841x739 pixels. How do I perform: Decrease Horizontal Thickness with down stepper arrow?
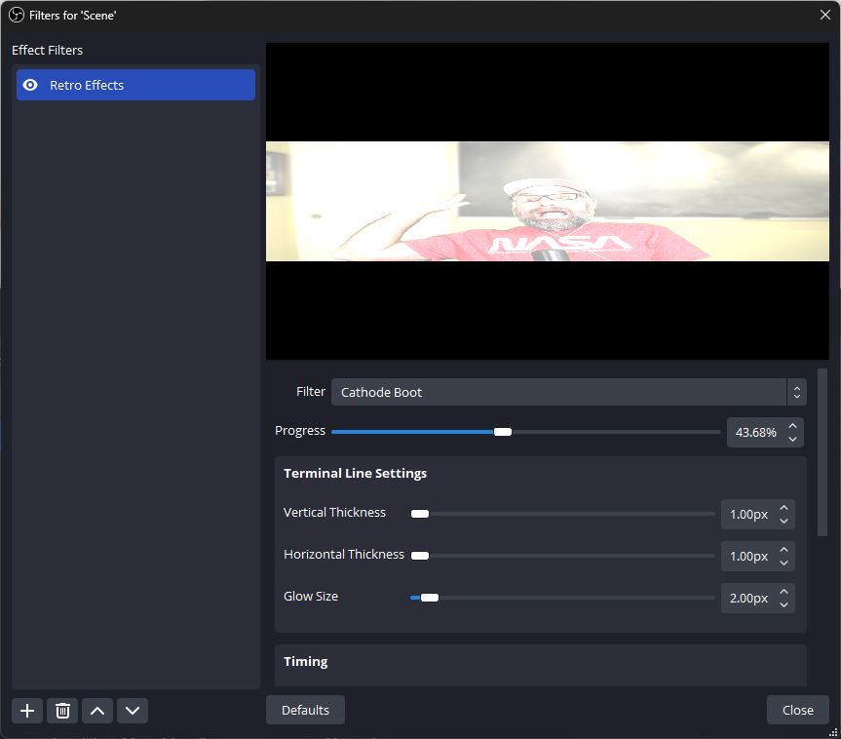click(784, 563)
